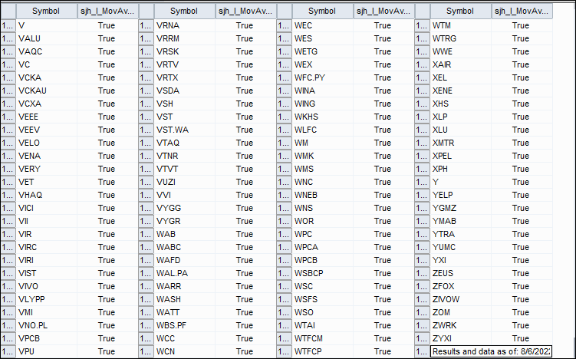Click the XAIR symbol cell
576x359 pixels.
(x=461, y=64)
